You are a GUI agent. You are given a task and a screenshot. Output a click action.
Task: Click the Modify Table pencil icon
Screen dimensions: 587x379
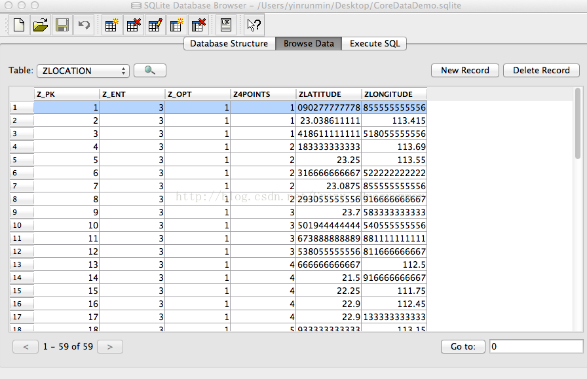click(x=155, y=25)
